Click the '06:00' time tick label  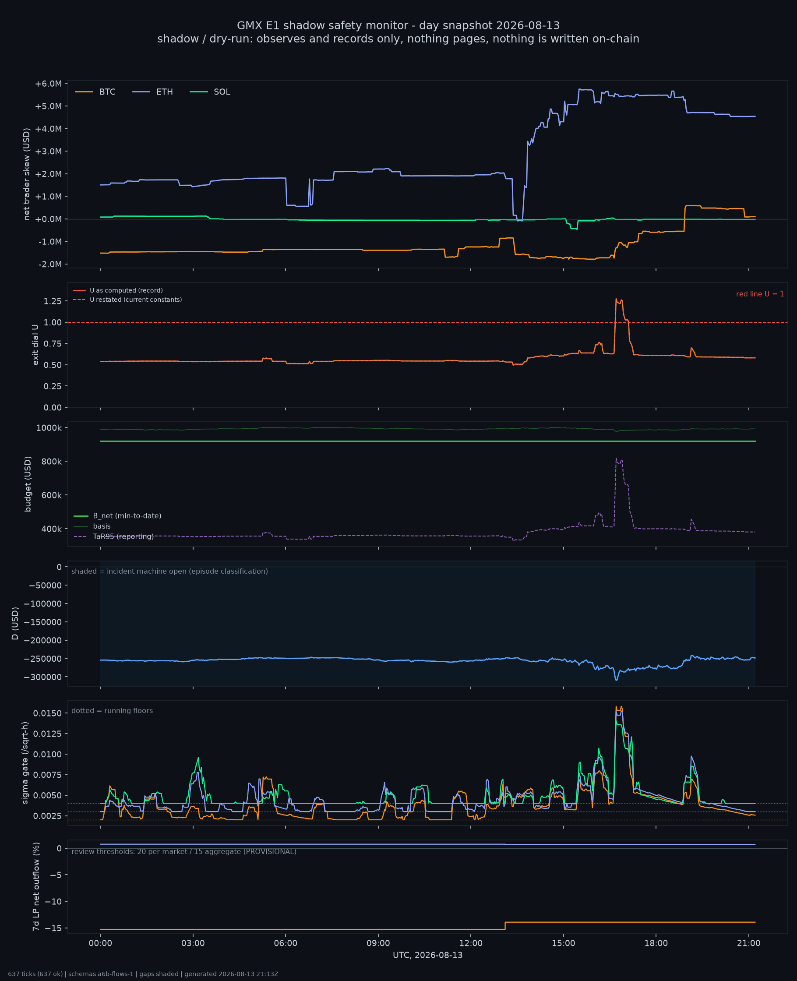(286, 943)
